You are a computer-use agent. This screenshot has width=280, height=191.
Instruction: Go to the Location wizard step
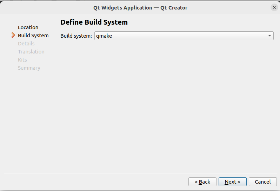point(28,27)
